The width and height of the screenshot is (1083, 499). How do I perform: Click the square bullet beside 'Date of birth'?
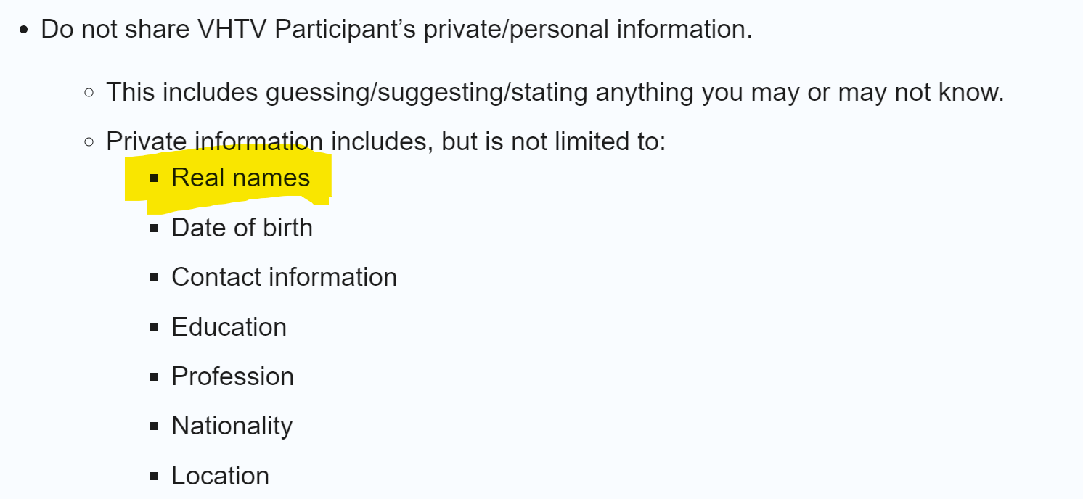(154, 228)
